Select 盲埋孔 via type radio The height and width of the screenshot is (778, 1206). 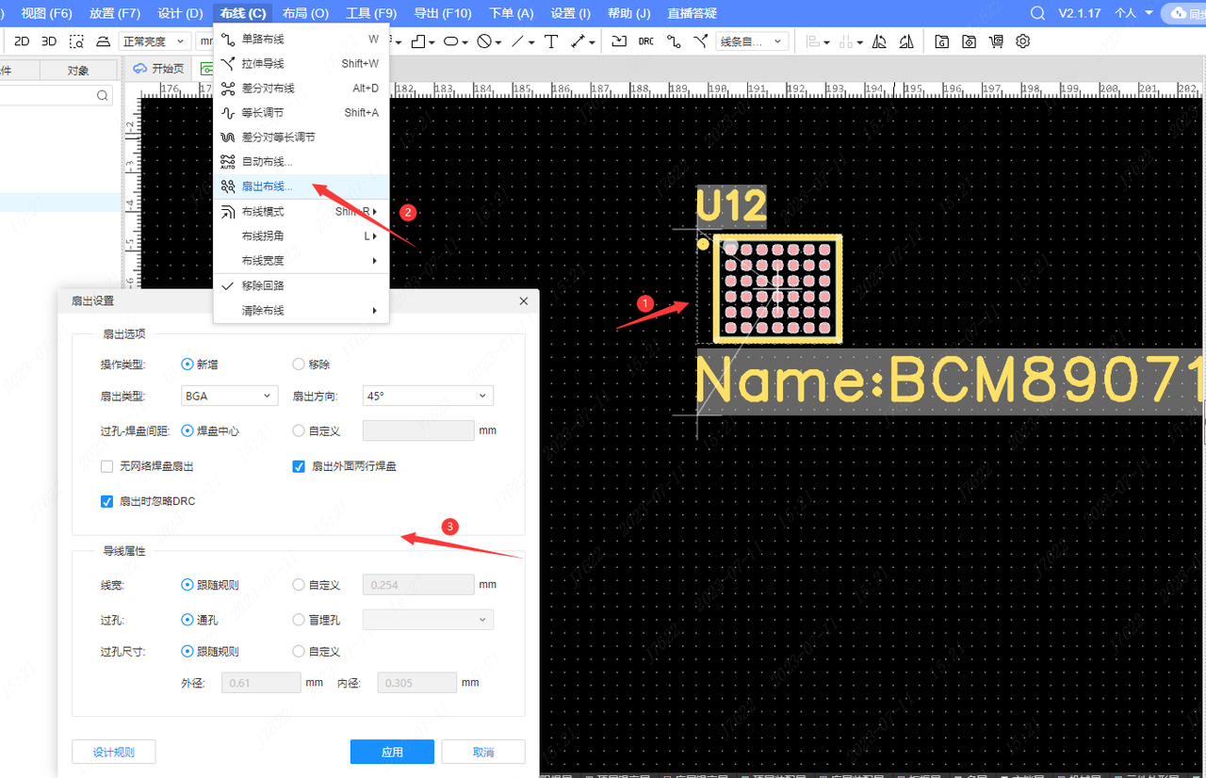click(299, 620)
